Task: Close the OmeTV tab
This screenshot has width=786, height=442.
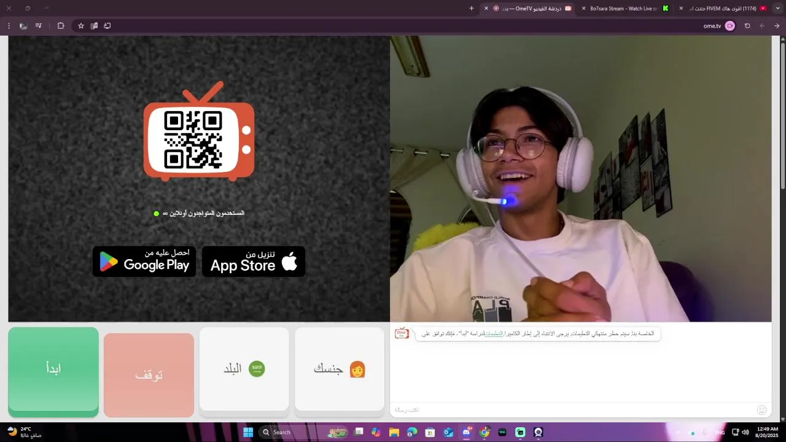Action: pyautogui.click(x=486, y=9)
